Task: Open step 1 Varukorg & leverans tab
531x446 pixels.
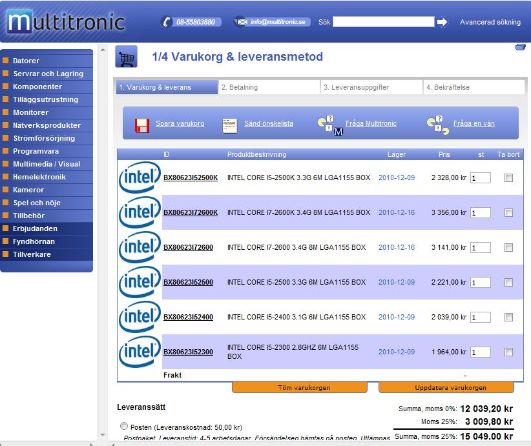Action: tap(167, 87)
